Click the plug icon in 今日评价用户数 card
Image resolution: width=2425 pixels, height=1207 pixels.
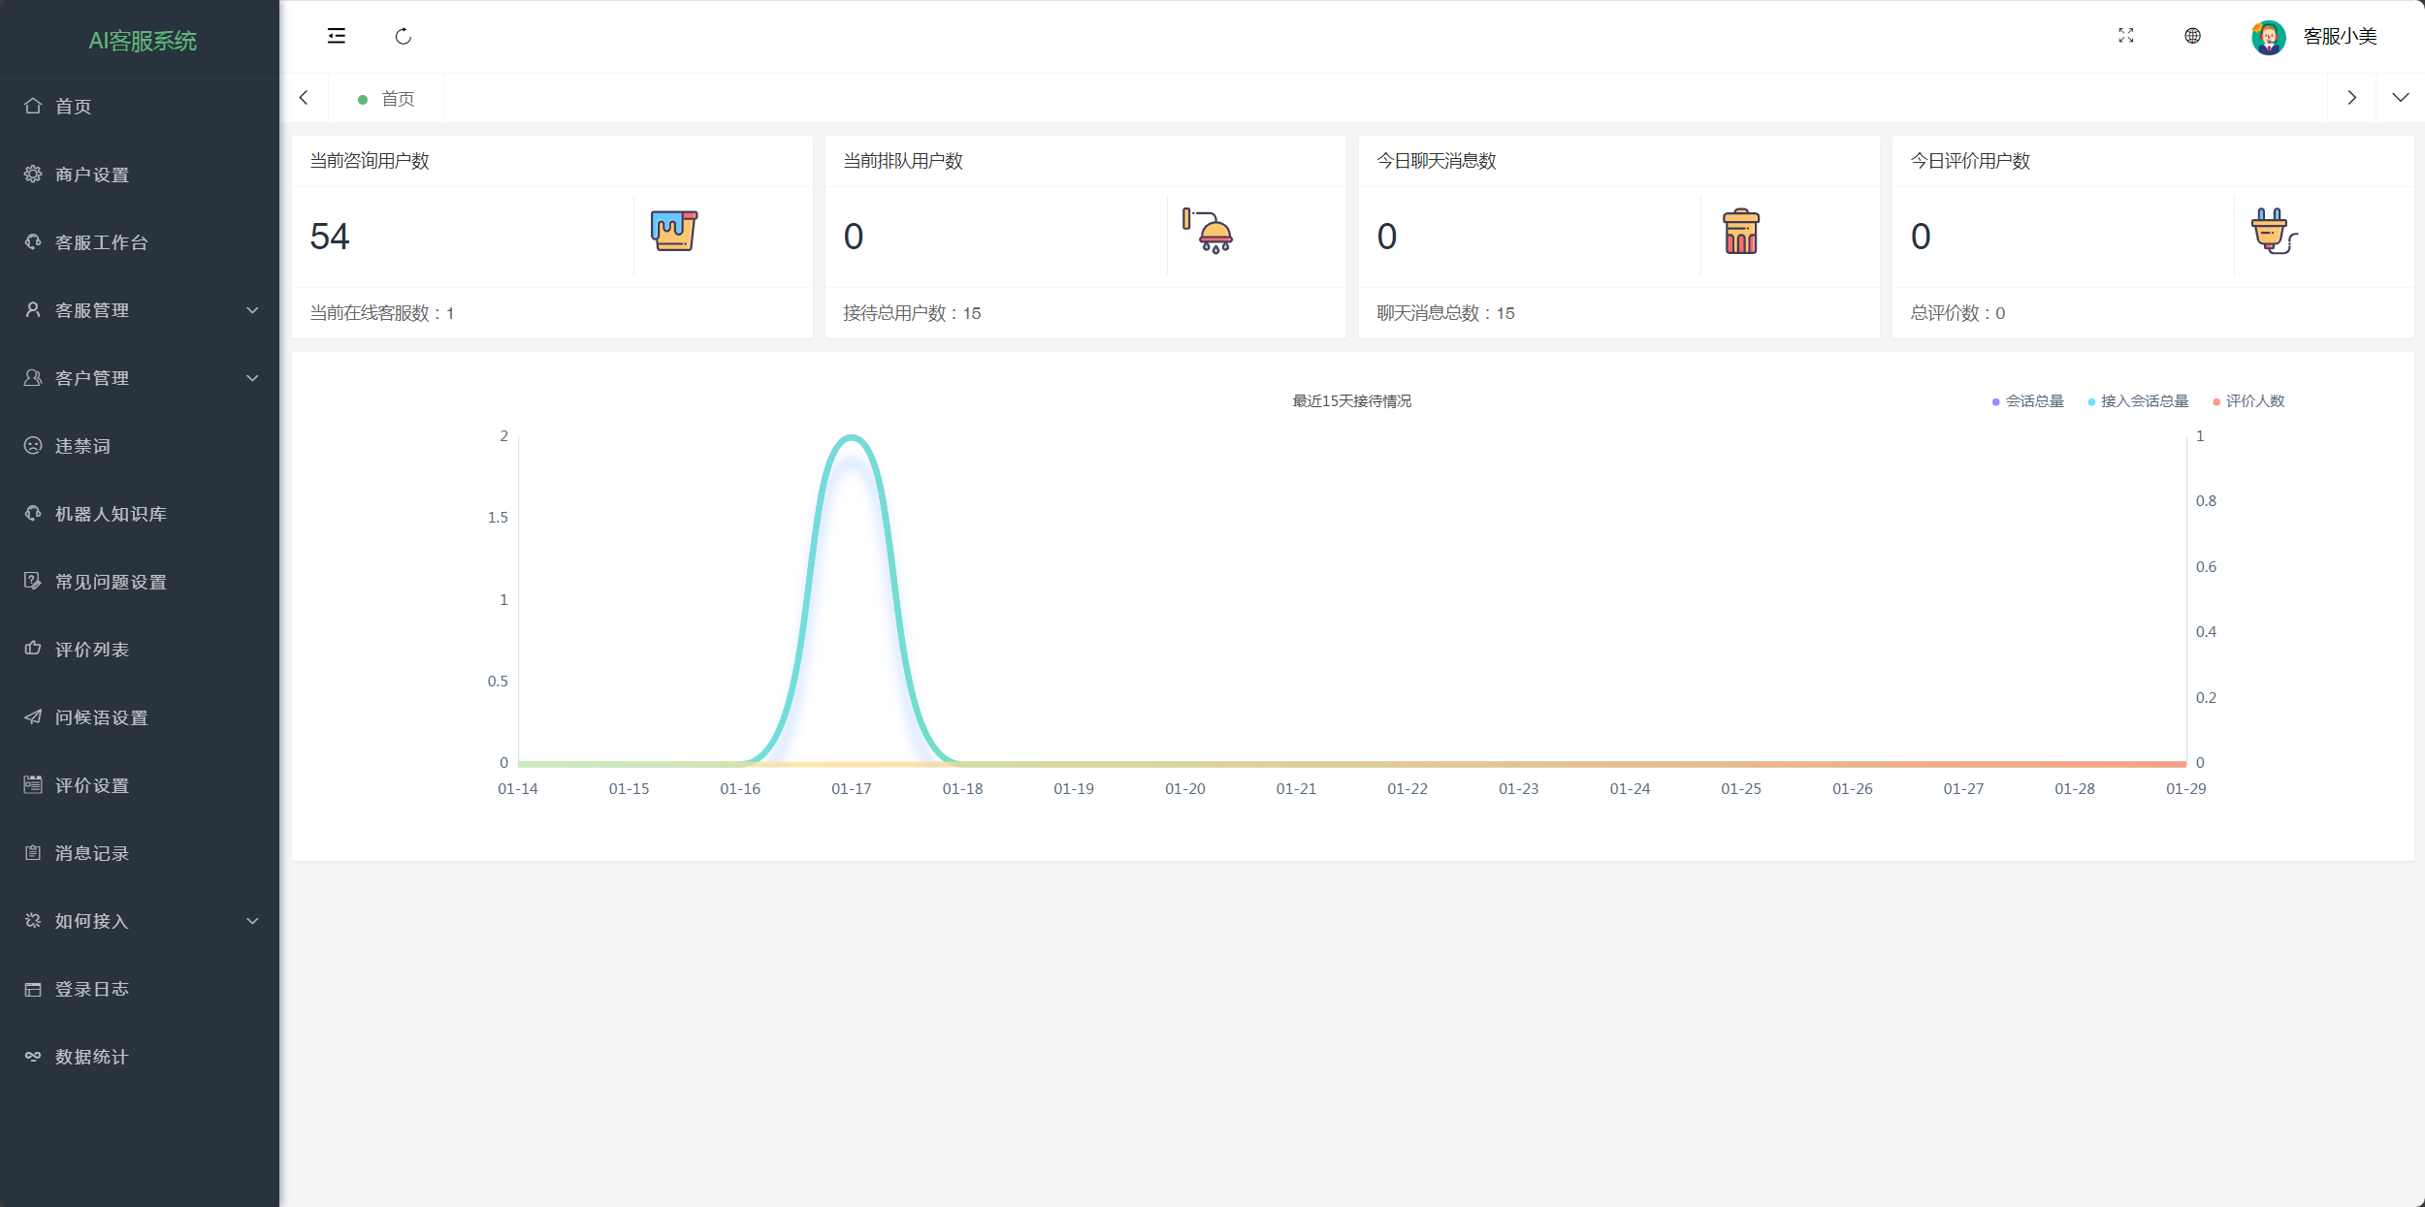(2274, 231)
